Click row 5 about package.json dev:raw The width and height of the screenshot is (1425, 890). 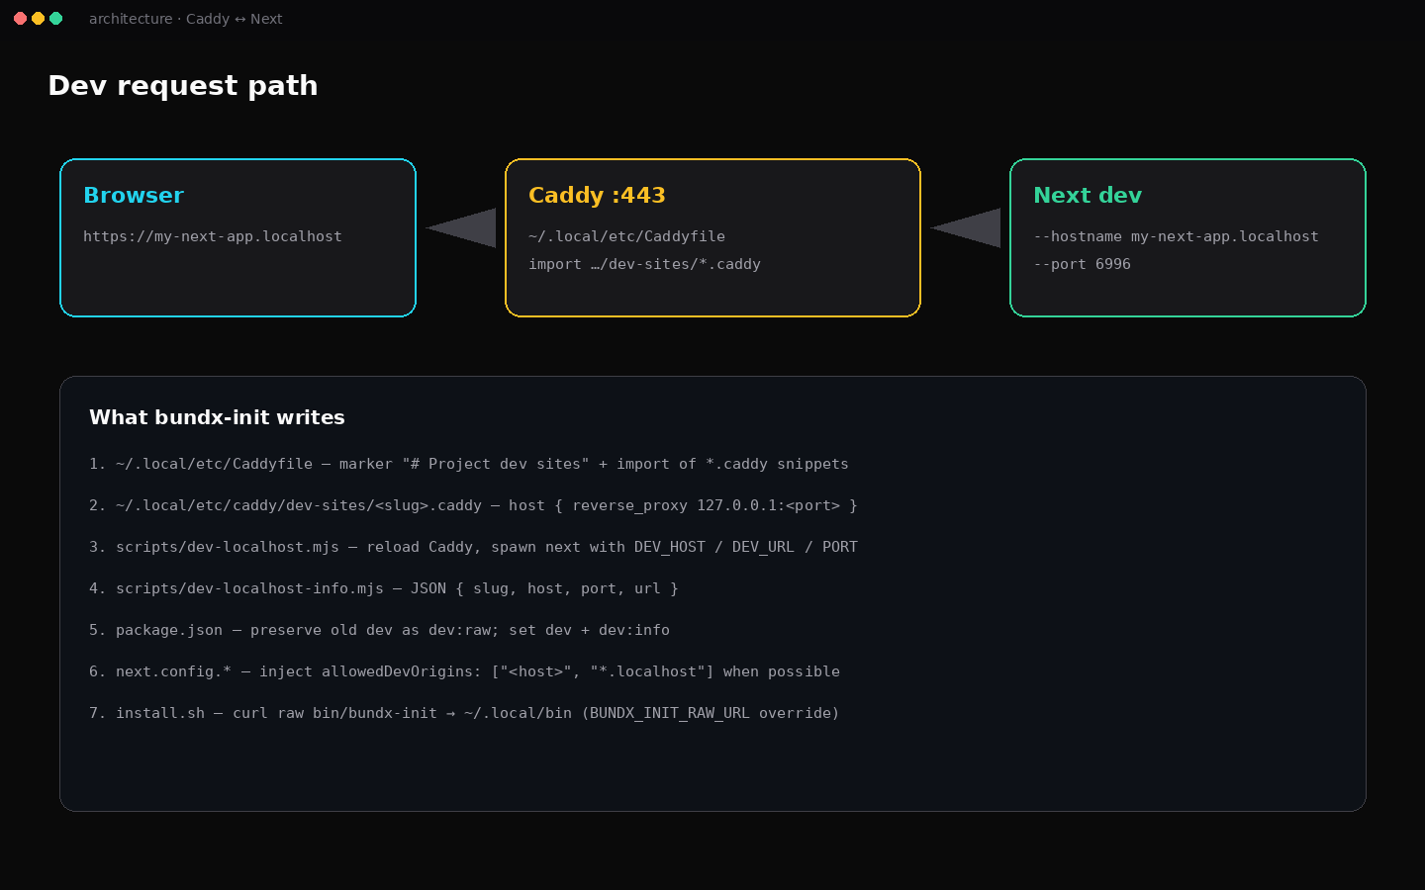click(379, 630)
